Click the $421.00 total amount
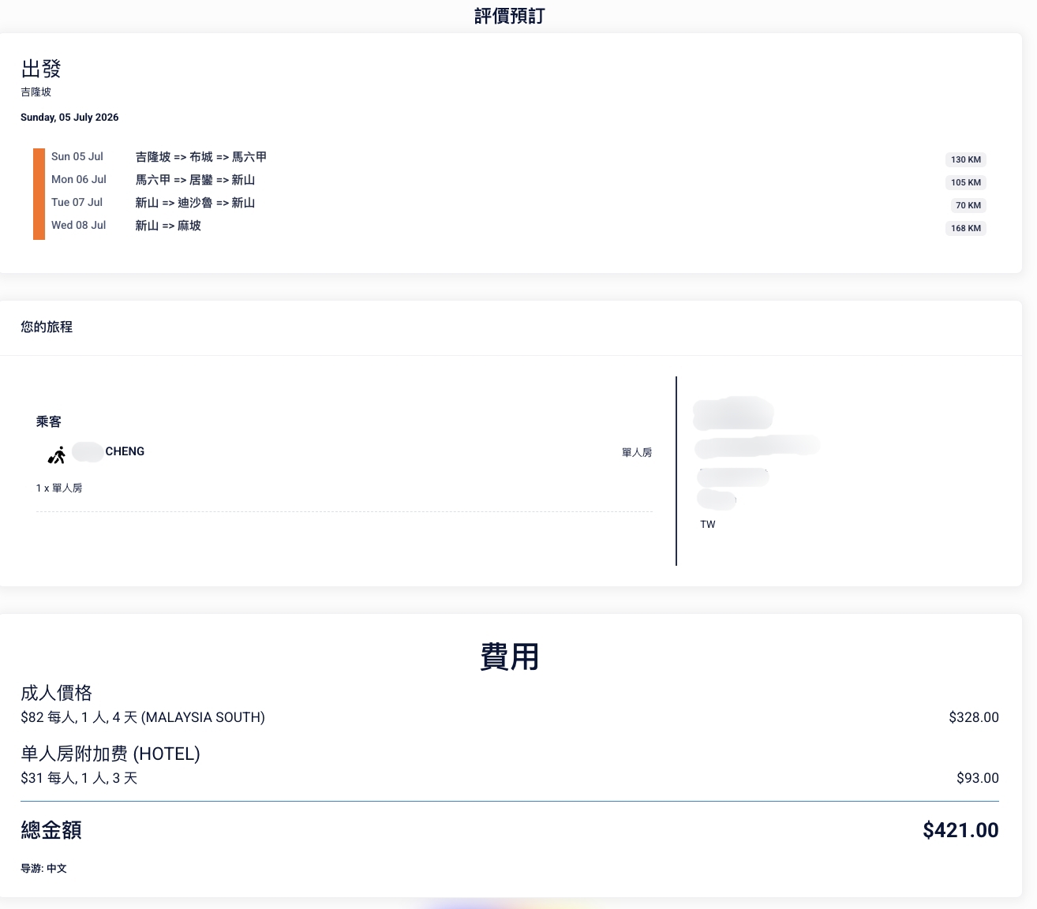This screenshot has width=1037, height=909. (960, 830)
